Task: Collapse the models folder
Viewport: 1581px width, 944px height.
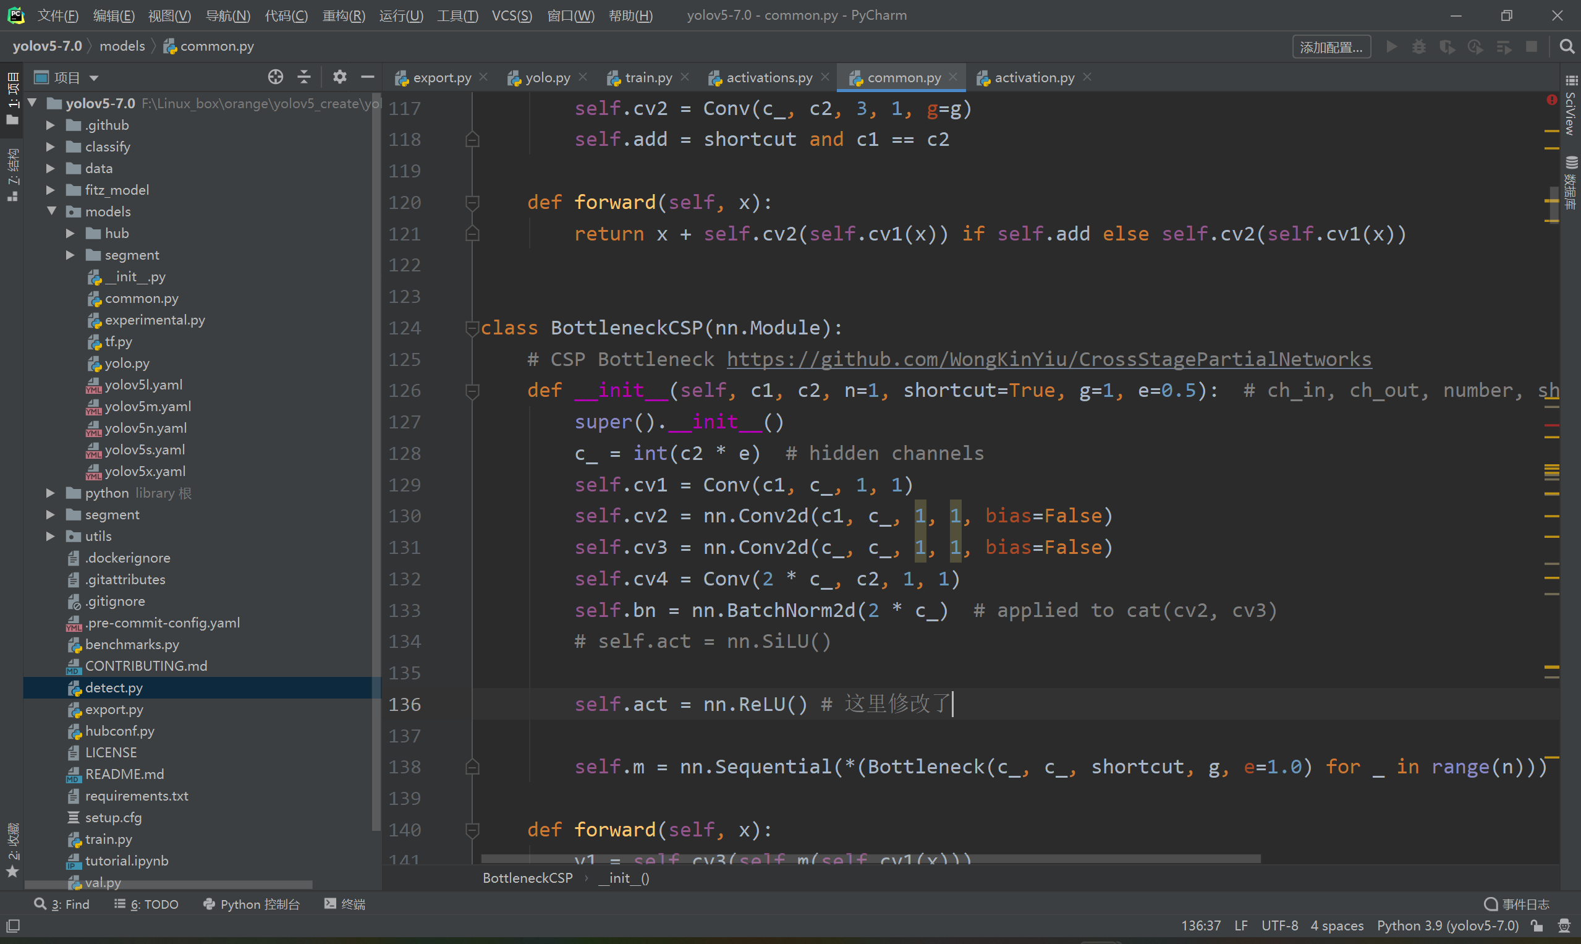Action: (x=51, y=211)
